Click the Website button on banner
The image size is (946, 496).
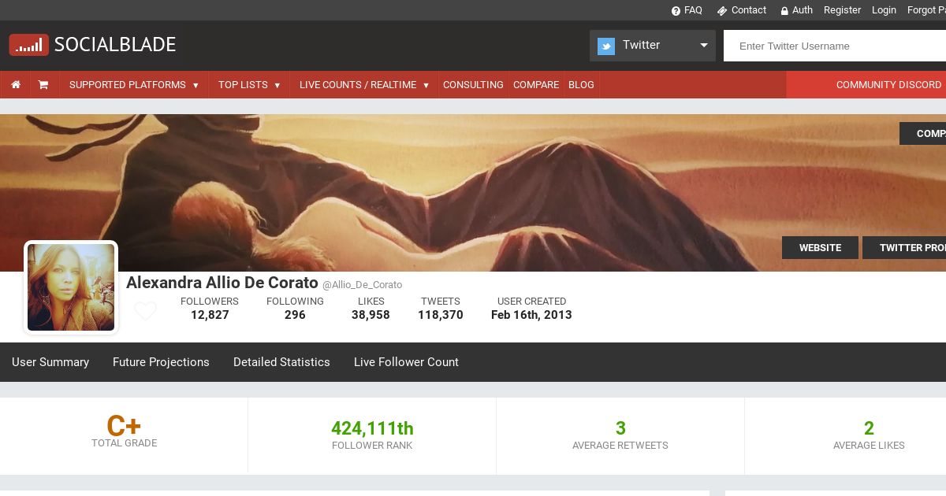(820, 248)
